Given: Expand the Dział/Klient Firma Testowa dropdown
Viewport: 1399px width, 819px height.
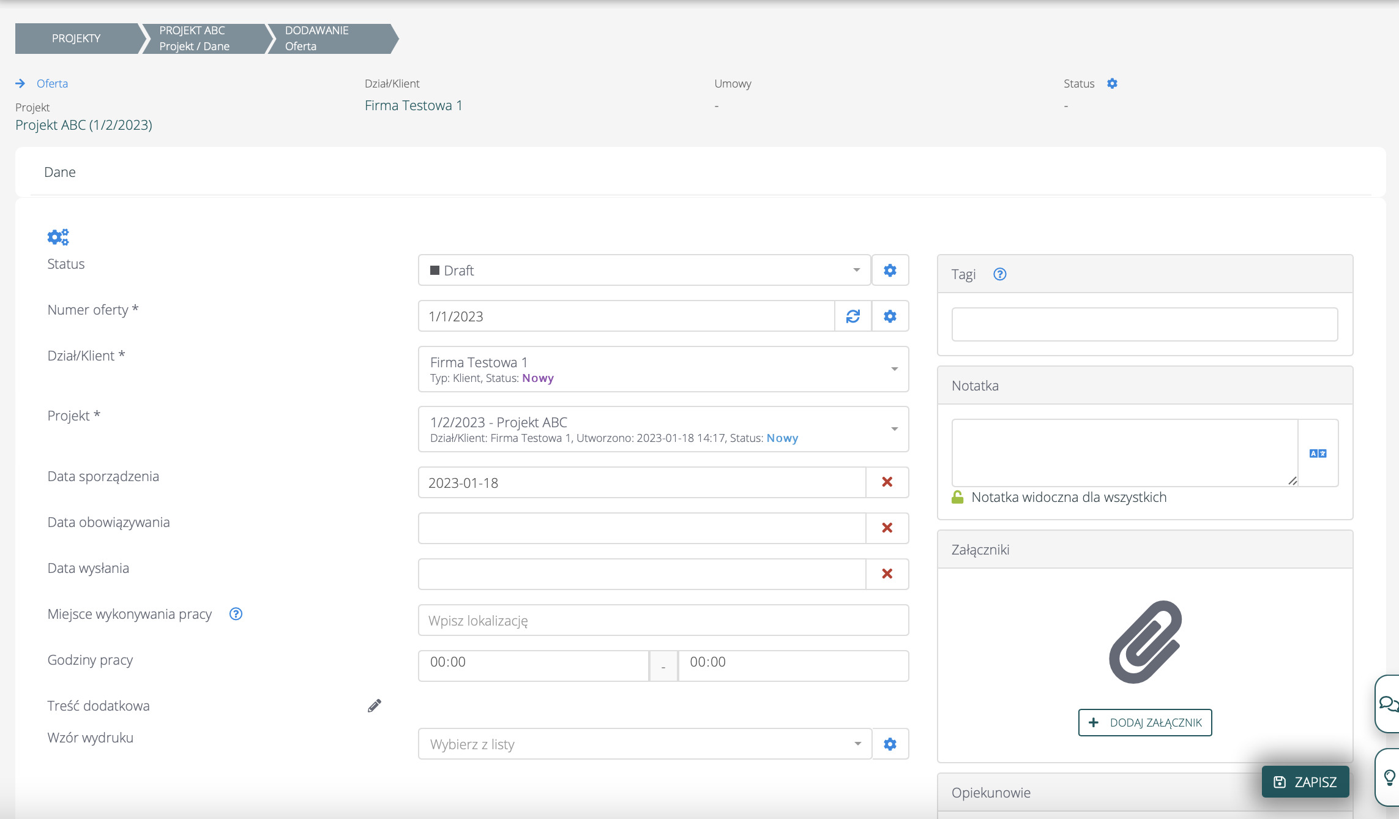Looking at the screenshot, I should 663,369.
